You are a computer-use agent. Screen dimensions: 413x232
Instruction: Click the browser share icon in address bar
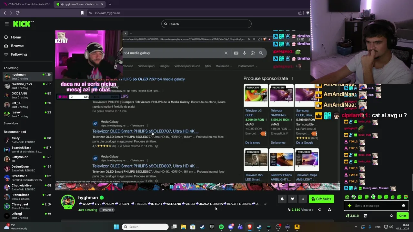pos(300,13)
